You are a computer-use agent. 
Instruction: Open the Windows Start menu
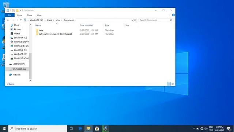point(4,129)
